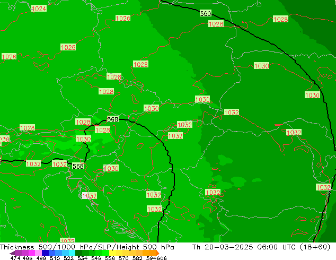
Task: Click the (18+60) forecast offset text
Action: [x=315, y=247]
